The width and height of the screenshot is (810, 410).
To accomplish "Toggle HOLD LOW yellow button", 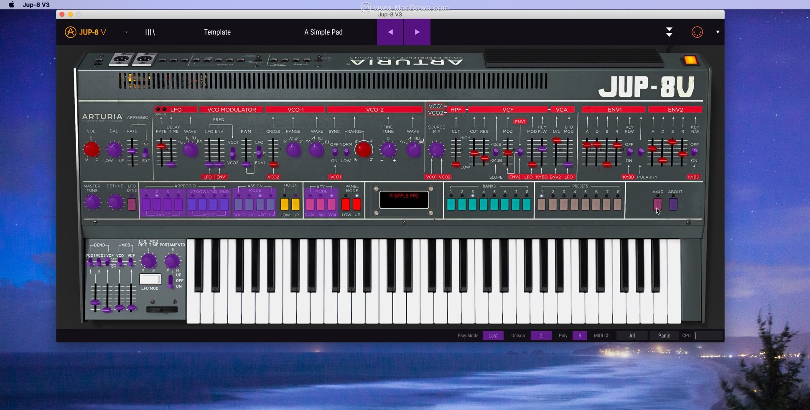I will click(x=285, y=204).
